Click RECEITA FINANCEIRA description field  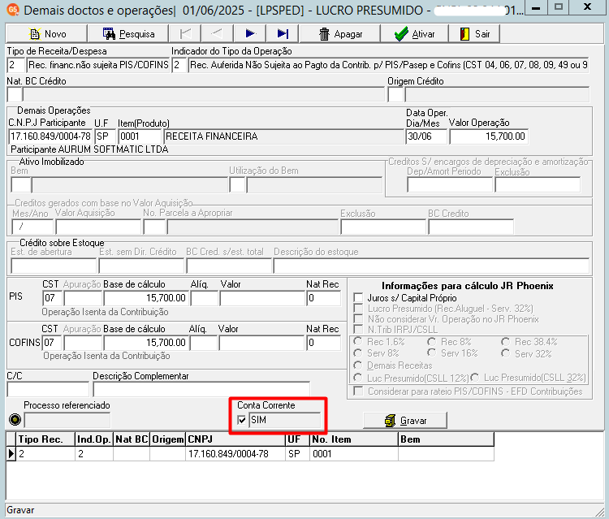tap(284, 136)
